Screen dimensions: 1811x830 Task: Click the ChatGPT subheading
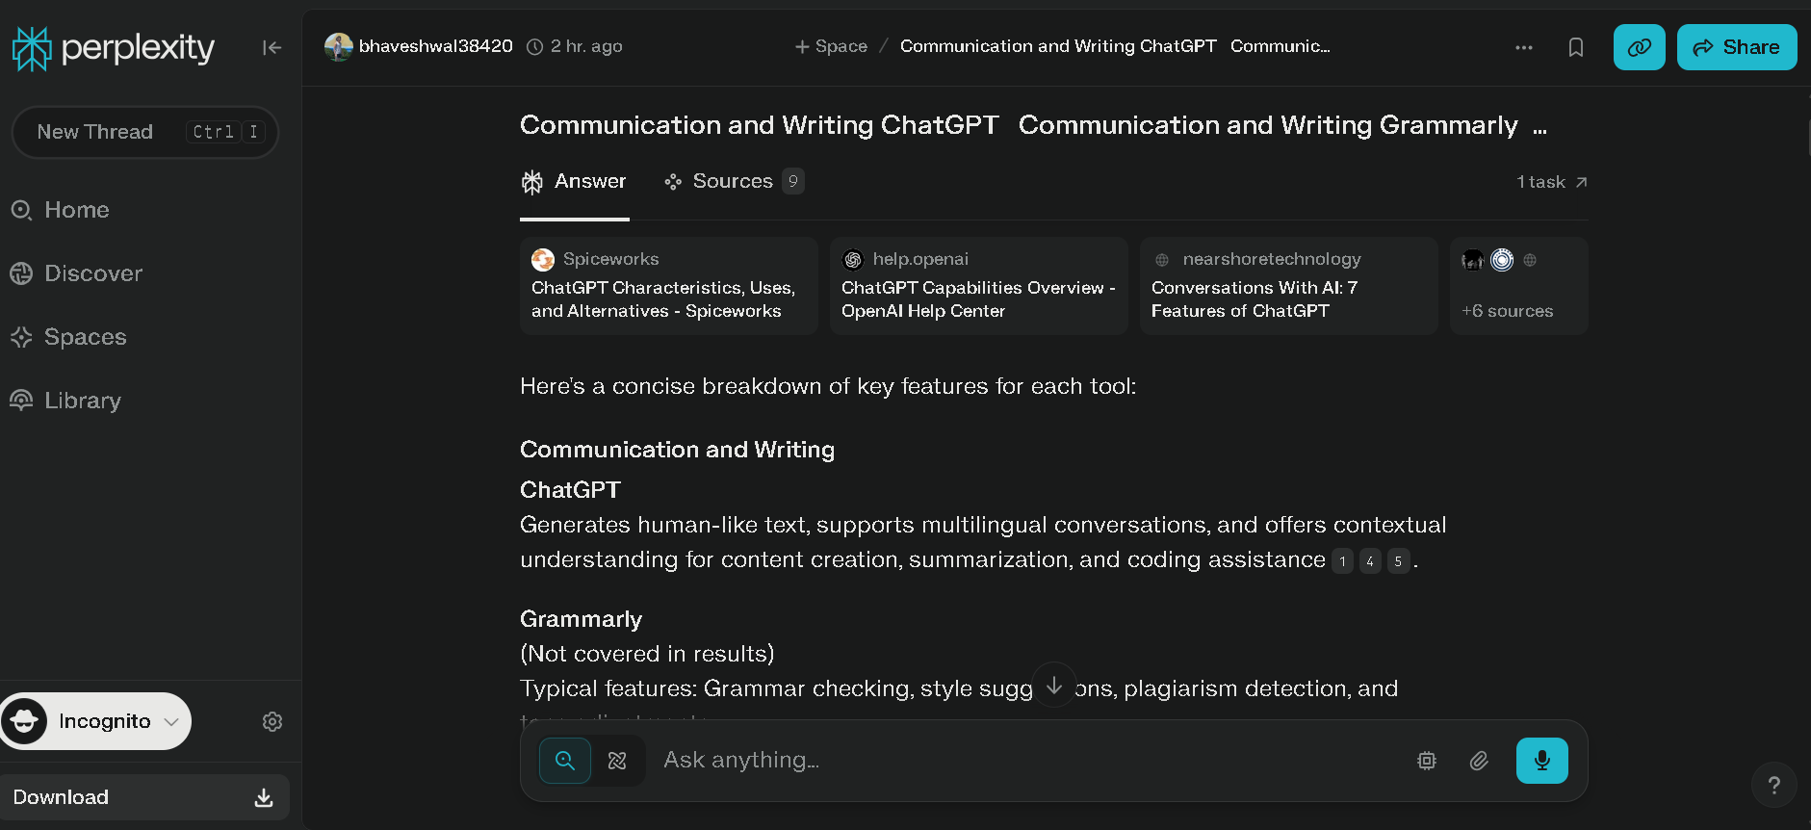[570, 490]
